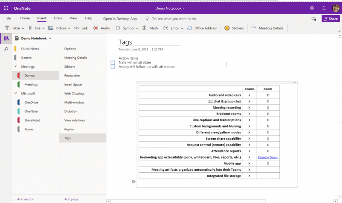This screenshot has height=203, width=342.
Task: Click the vertical scrollbar down arrow
Action: 340,197
